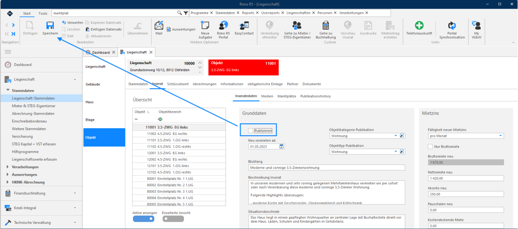Toggle the Aktive anzeigen switch
The height and width of the screenshot is (229, 518).
tap(143, 219)
